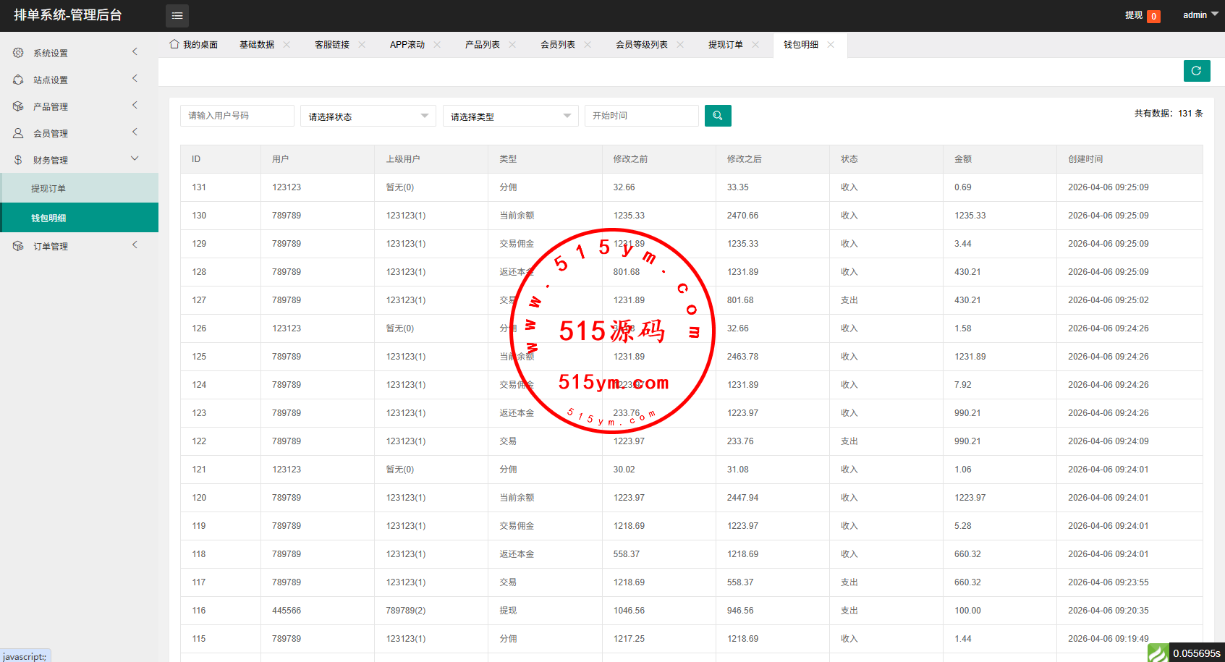Click the hamburger menu toggle icon
This screenshot has height=662, width=1225.
[x=177, y=15]
